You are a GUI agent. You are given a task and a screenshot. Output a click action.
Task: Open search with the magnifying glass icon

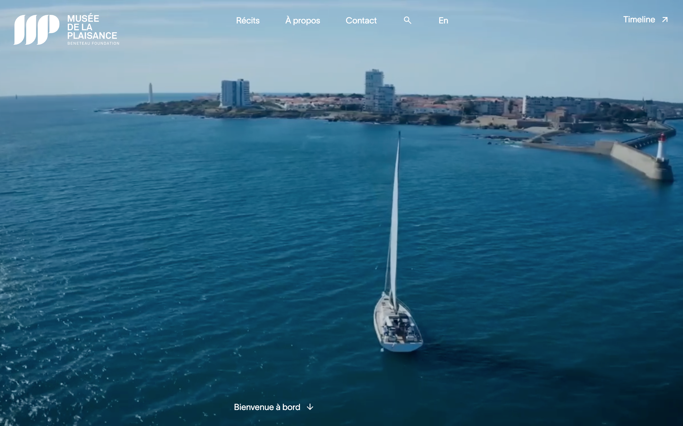click(407, 20)
